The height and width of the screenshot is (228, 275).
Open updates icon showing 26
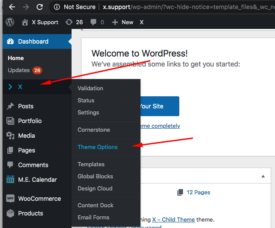click(x=74, y=22)
